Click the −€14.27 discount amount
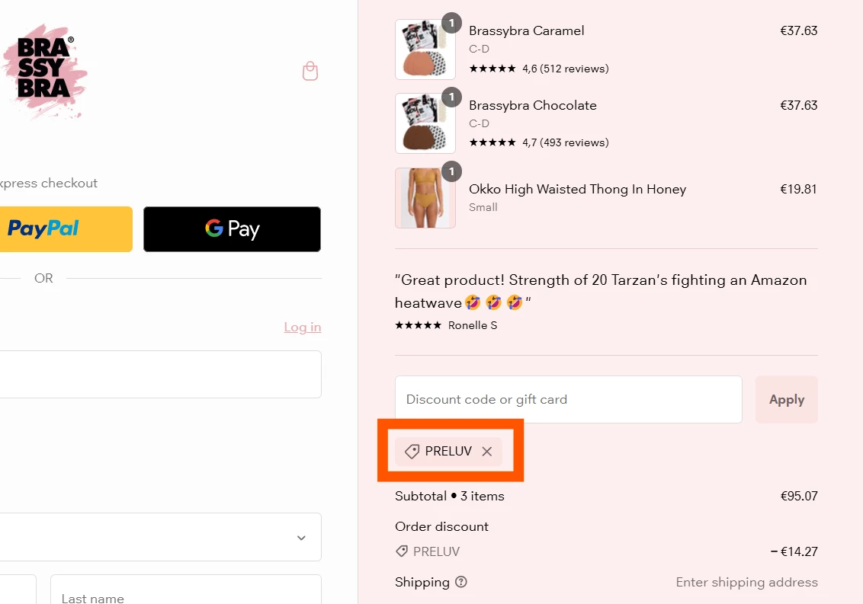The width and height of the screenshot is (863, 604). click(x=794, y=551)
